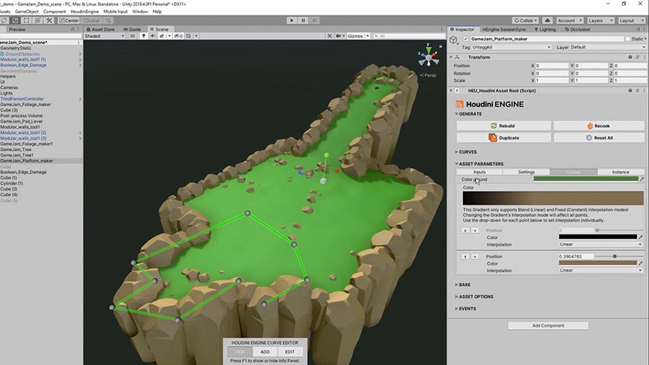Open the Lighting tab

point(545,30)
